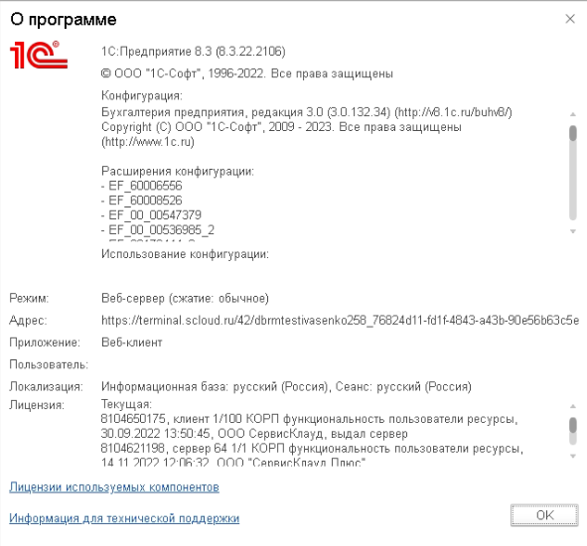The width and height of the screenshot is (587, 546).
Task: Close the О программе dialog with X
Action: click(570, 19)
